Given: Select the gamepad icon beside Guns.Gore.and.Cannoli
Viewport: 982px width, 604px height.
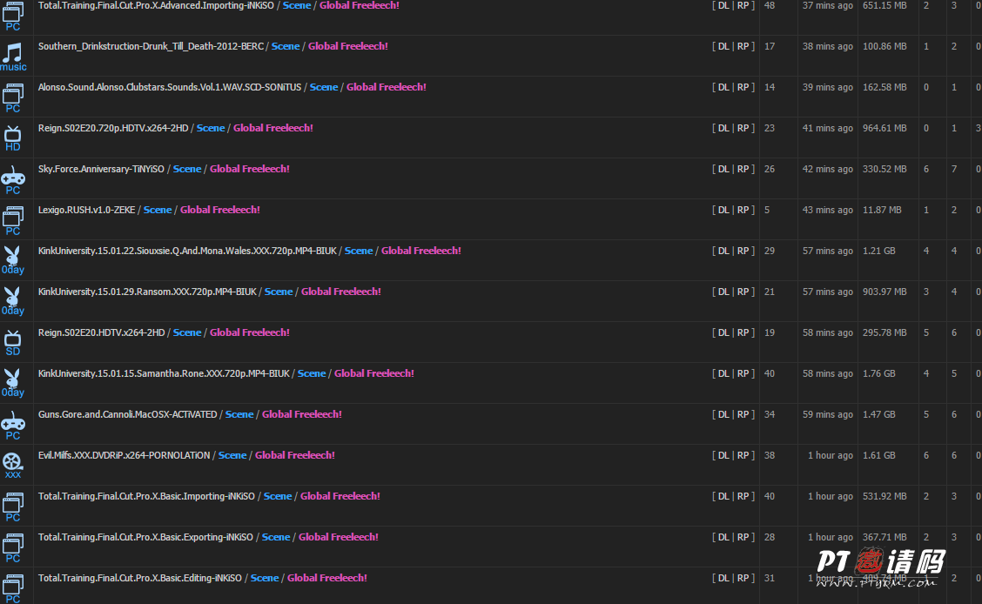Looking at the screenshot, I should [13, 425].
